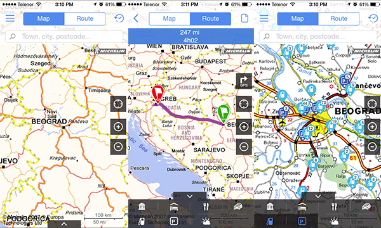Zoom out with the minus button on the route screen
Viewport: 381px width, 228px height.
[244, 146]
